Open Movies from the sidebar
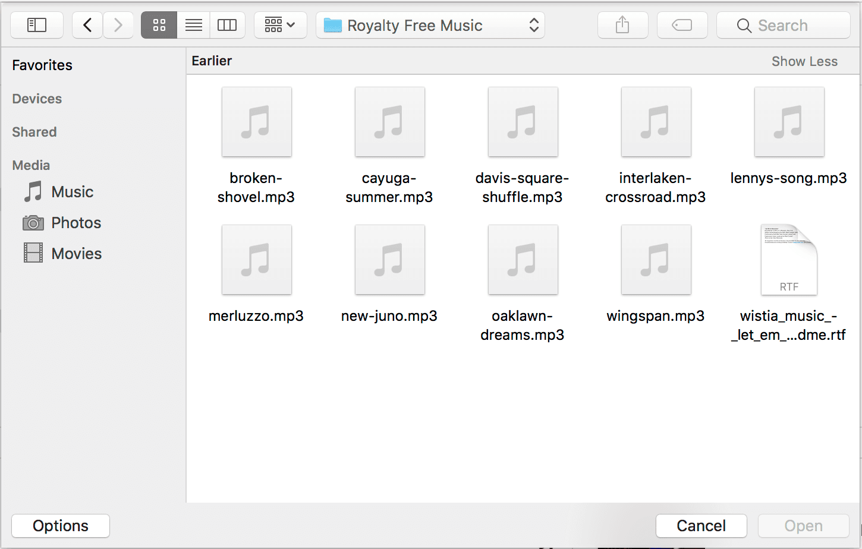Image resolution: width=862 pixels, height=549 pixels. click(77, 253)
